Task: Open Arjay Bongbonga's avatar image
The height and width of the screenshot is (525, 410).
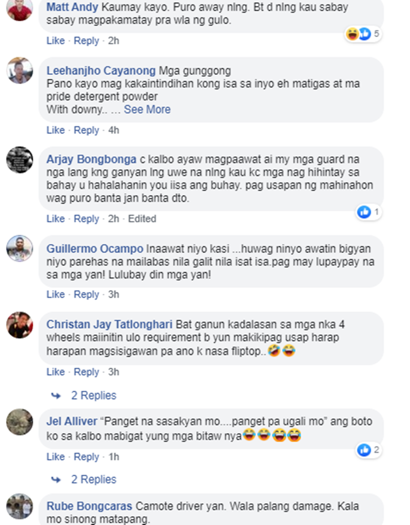Action: click(x=20, y=160)
